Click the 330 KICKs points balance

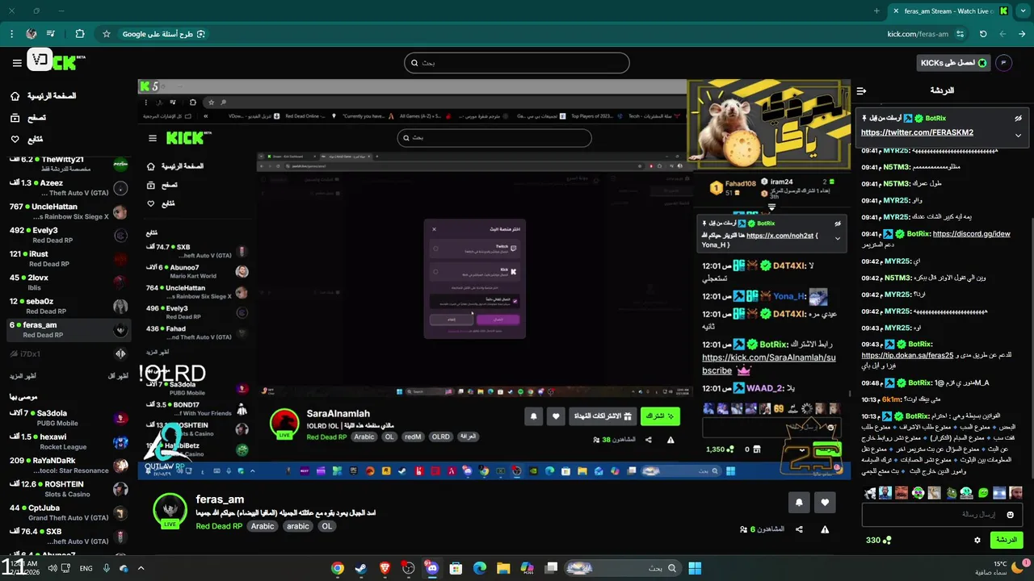[878, 540]
